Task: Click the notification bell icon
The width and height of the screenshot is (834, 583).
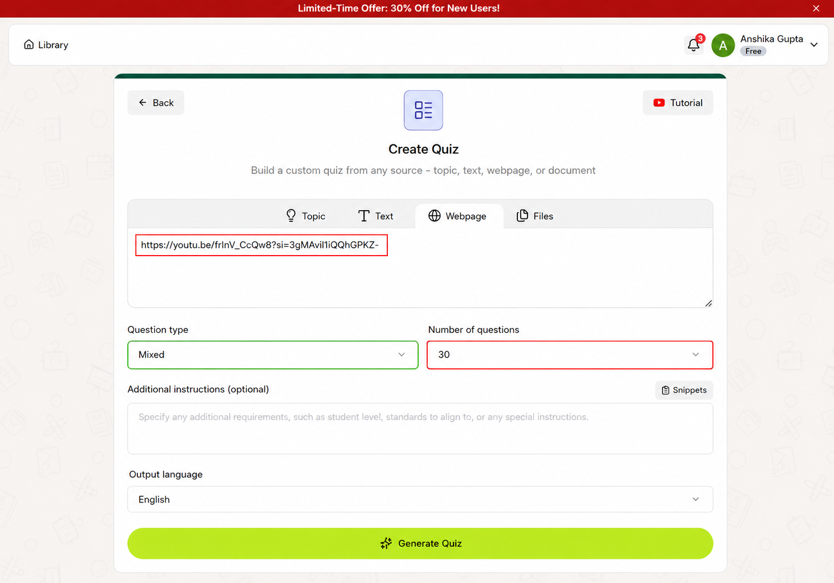Action: (x=693, y=45)
